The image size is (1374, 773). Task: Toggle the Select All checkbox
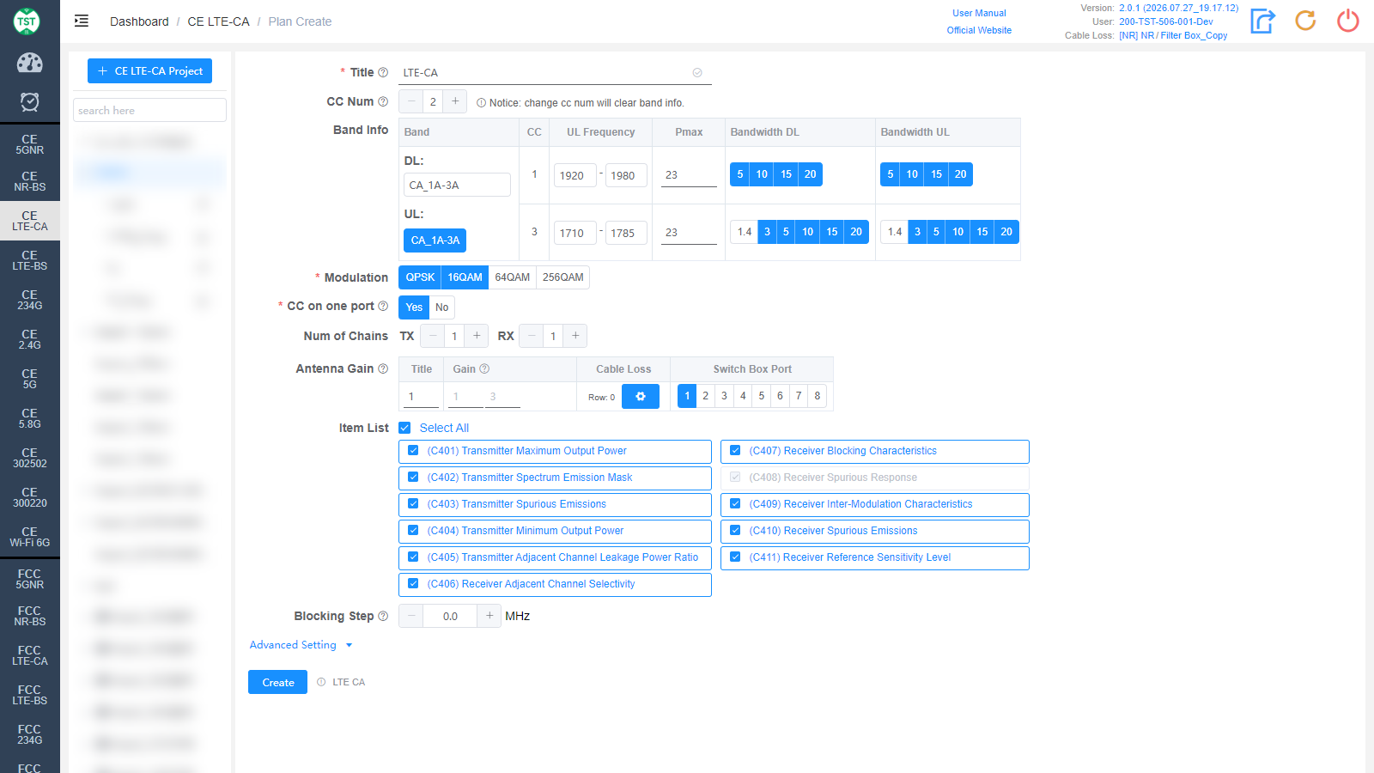404,428
